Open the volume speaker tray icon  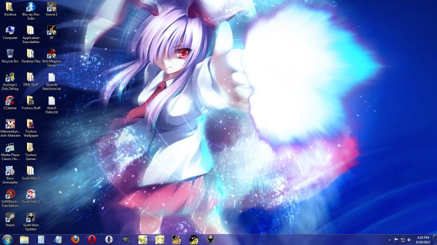409,240
